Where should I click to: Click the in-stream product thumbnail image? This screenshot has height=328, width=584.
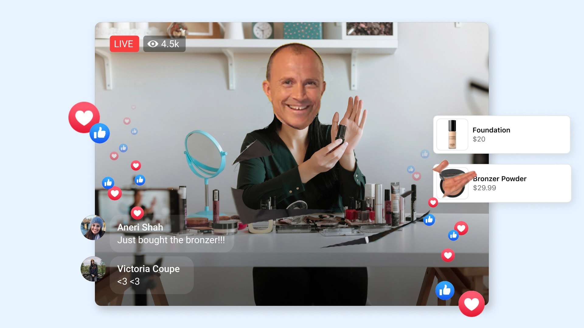pyautogui.click(x=452, y=134)
